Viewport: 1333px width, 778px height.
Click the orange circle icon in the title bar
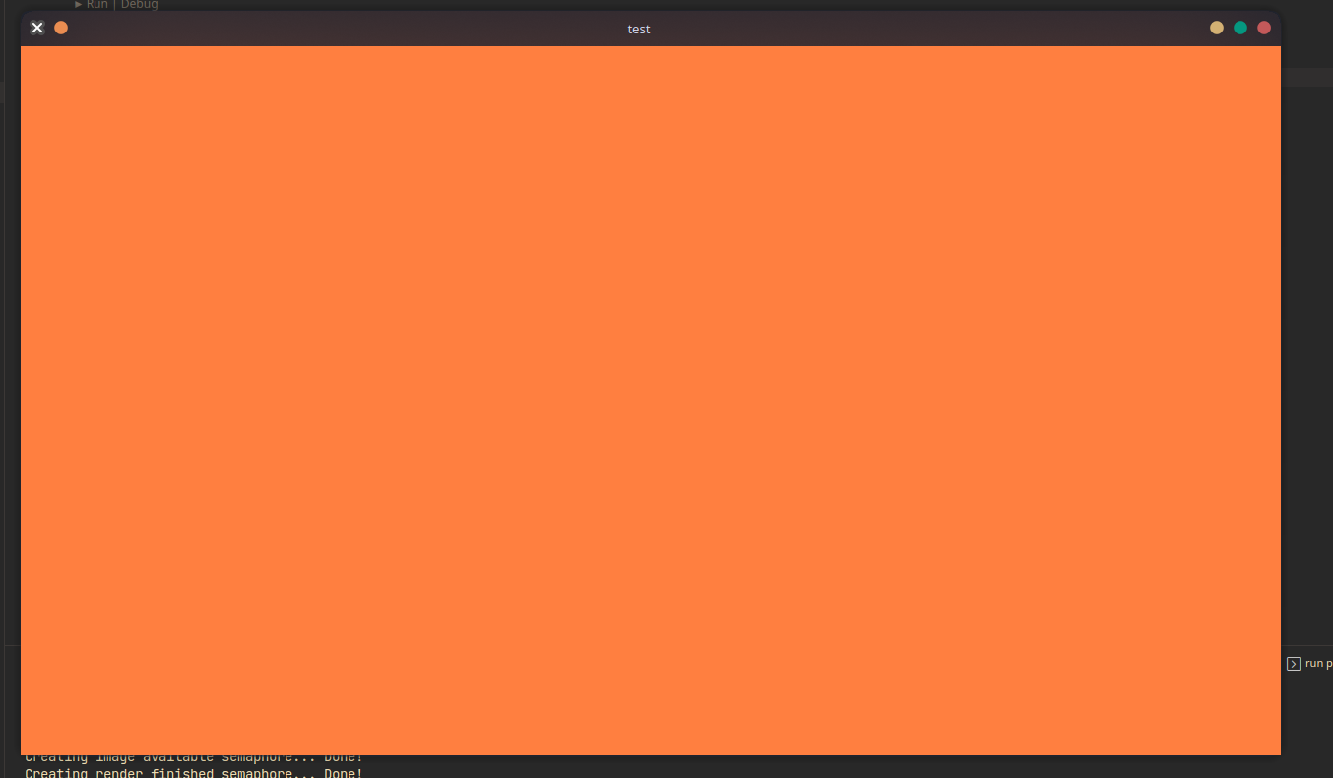point(61,28)
